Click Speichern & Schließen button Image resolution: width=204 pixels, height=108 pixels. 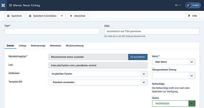[x=42, y=16]
